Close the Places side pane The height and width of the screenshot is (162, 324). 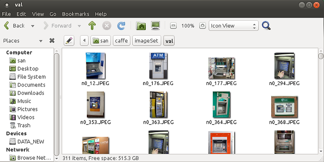click(52, 40)
